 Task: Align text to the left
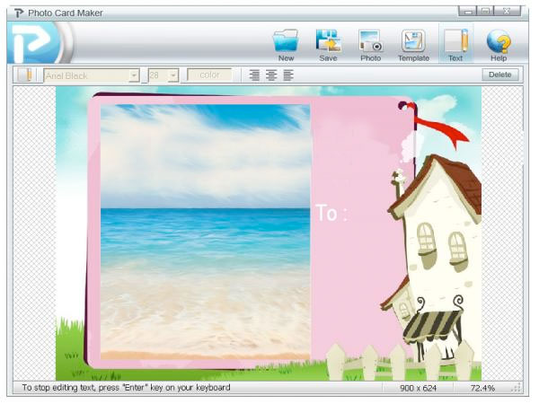coord(255,75)
